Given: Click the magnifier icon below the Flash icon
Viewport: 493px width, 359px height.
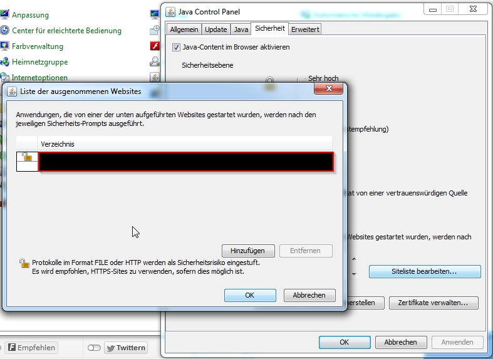Looking at the screenshot, I should tap(155, 61).
